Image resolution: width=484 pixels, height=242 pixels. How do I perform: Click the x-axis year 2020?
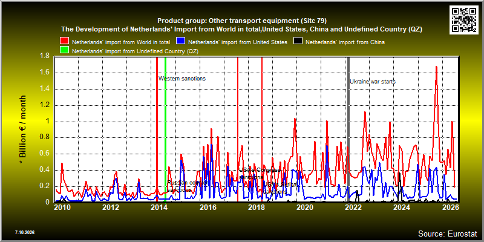[305, 207]
